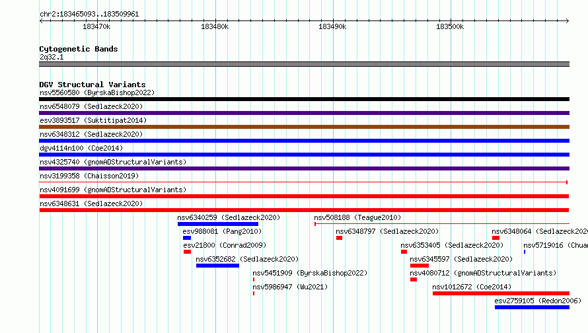
Task: Open the nsv1012672 (Coe2014) label
Action: (472, 287)
